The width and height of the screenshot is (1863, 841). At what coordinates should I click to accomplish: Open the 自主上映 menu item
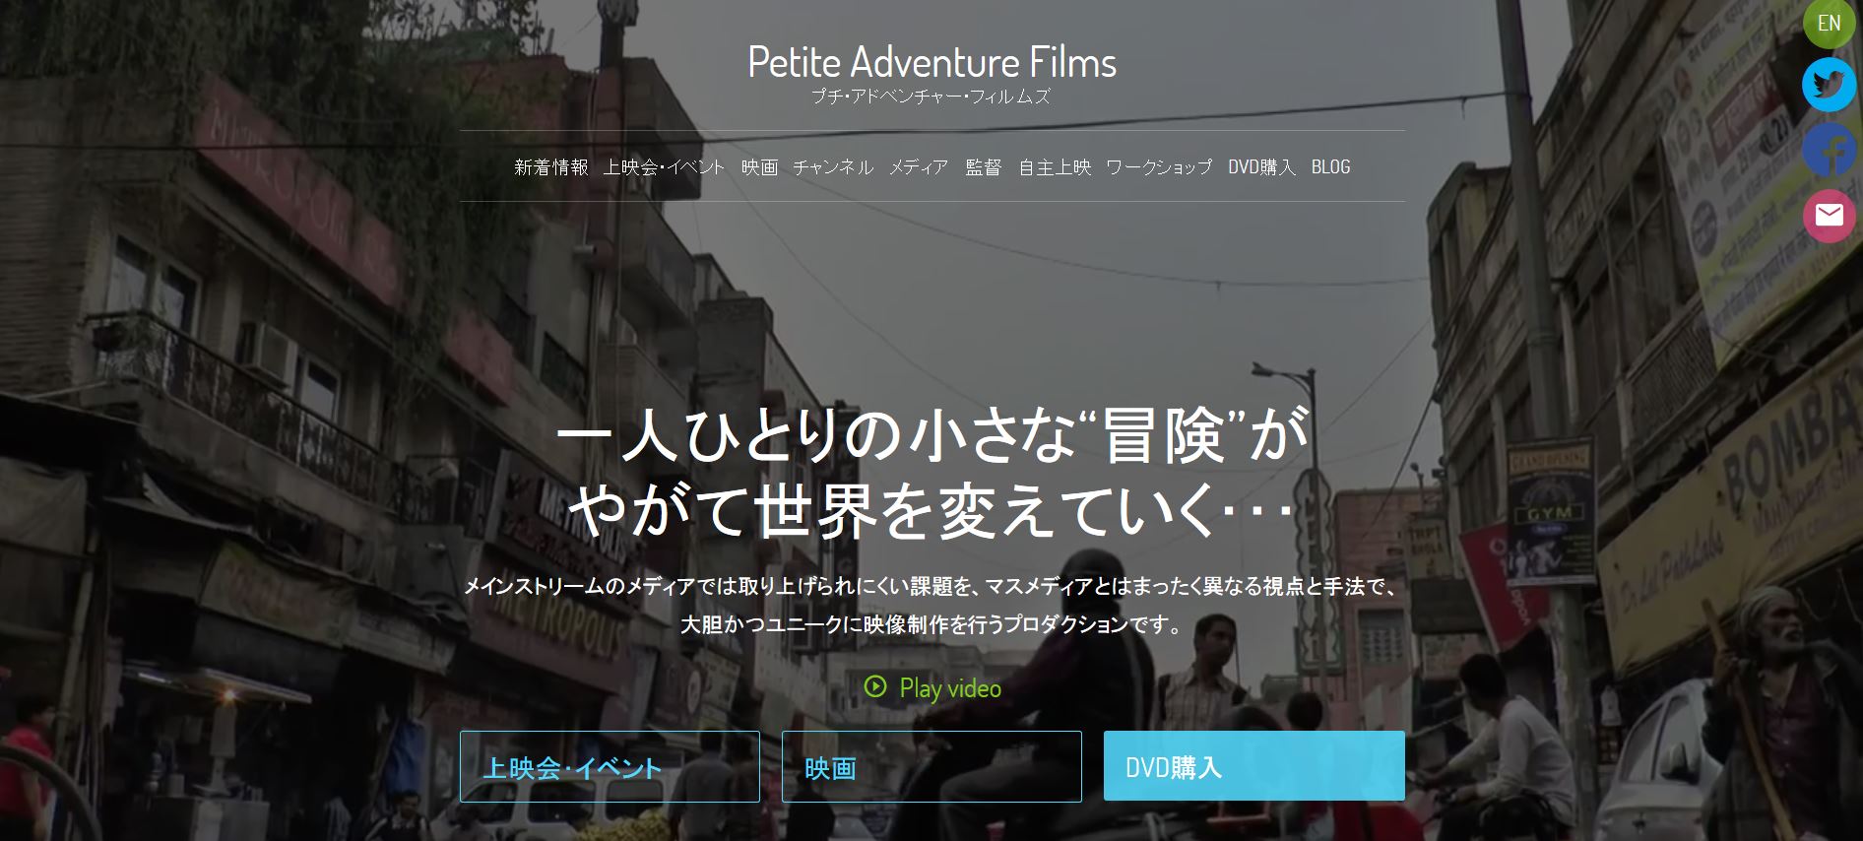coord(1055,167)
